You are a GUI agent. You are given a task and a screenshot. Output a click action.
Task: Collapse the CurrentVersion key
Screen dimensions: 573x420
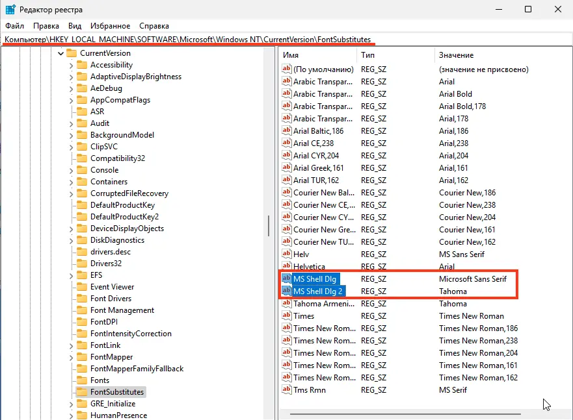[x=60, y=54]
